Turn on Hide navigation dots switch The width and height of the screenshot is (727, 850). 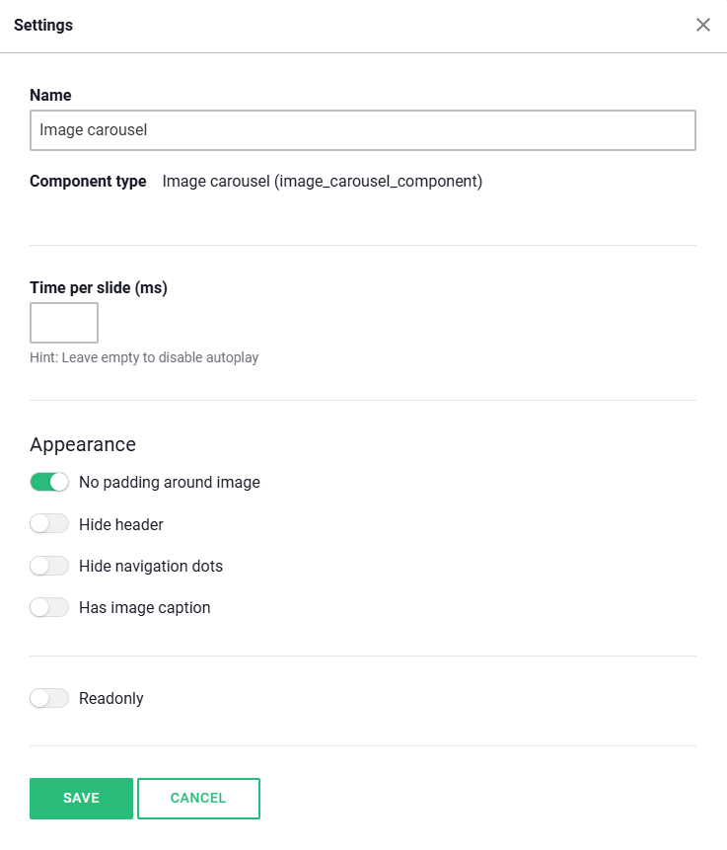49,566
